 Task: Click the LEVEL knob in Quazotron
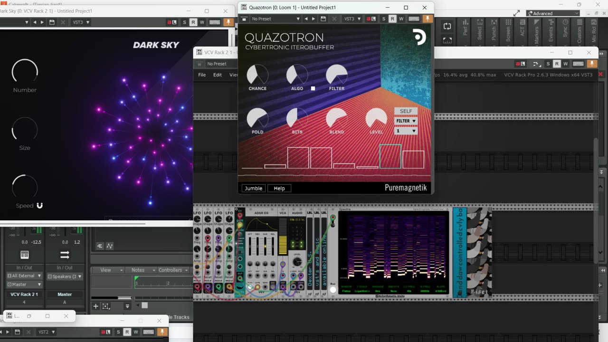point(376,118)
